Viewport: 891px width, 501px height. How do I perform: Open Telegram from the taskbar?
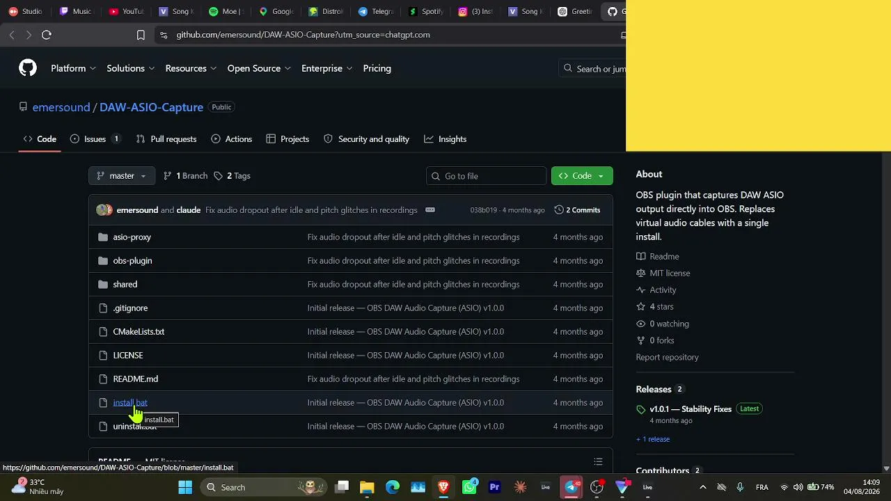571,487
